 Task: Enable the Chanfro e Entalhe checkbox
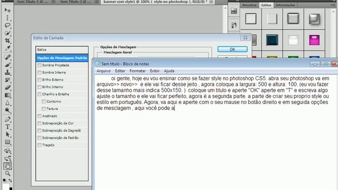40,94
